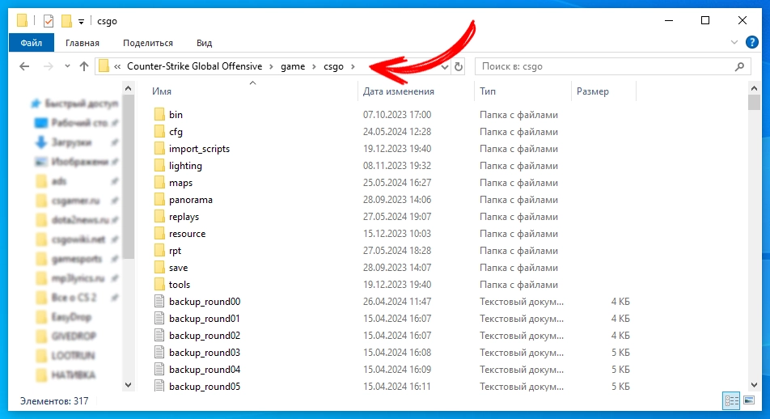Select the backup_round00 file icon
The image size is (770, 419).
coord(159,302)
